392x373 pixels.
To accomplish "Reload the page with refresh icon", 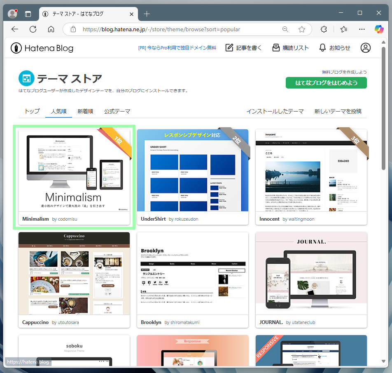I will [33, 29].
